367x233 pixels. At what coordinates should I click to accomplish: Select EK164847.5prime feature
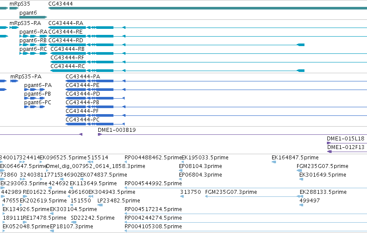pyautogui.click(x=295, y=158)
